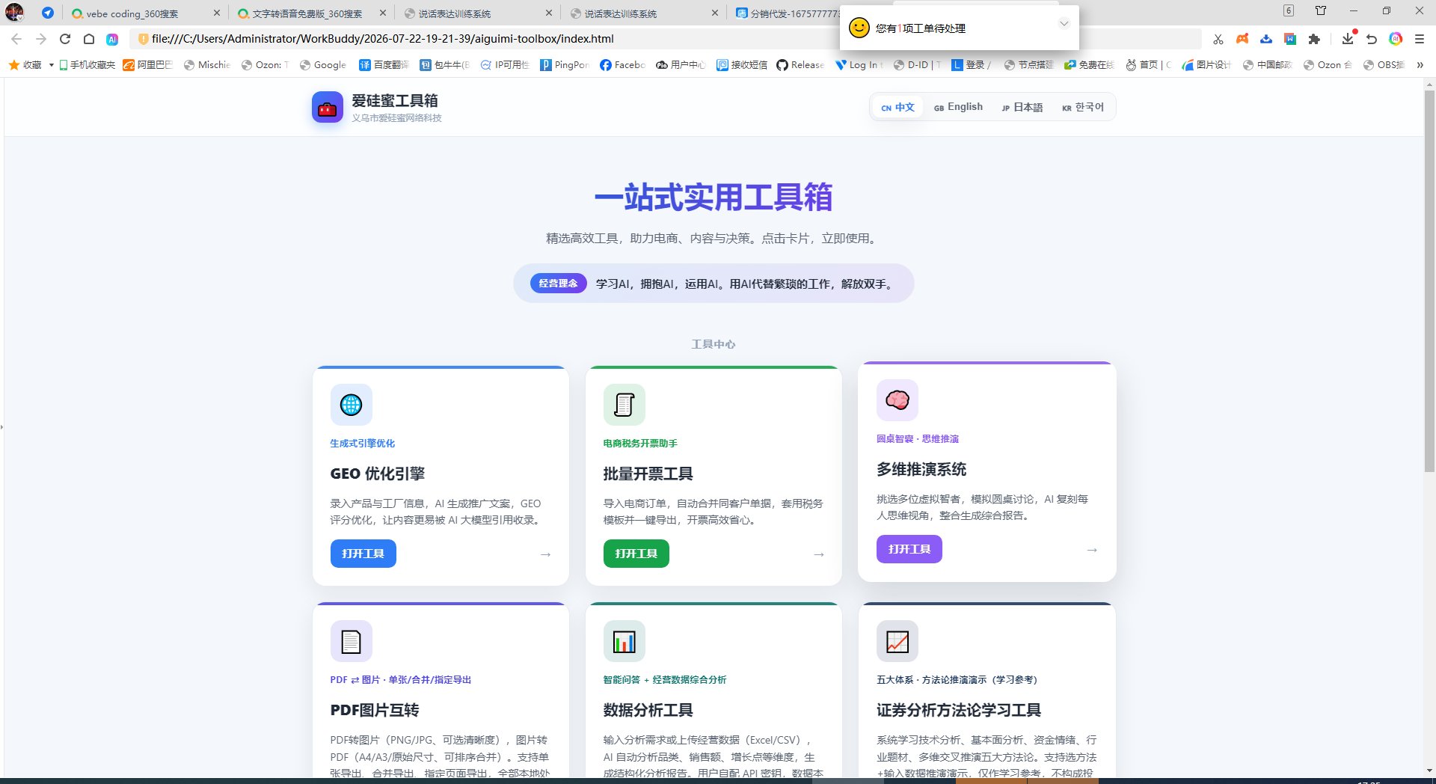Reload the page with the refresh icon
1436x784 pixels.
[x=65, y=39]
